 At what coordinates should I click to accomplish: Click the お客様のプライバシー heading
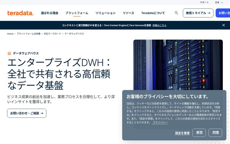pyautogui.click(x=167, y=96)
